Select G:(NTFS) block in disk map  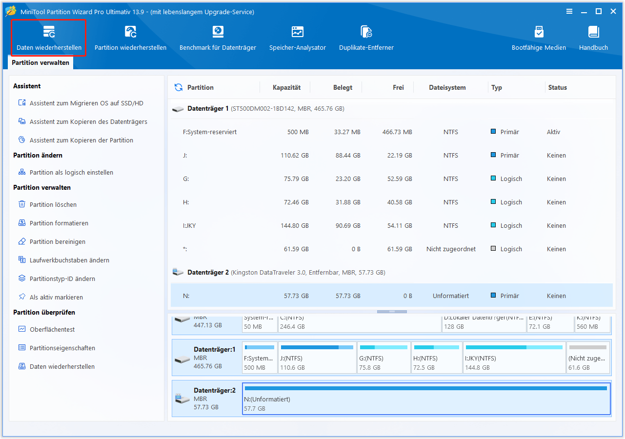383,358
